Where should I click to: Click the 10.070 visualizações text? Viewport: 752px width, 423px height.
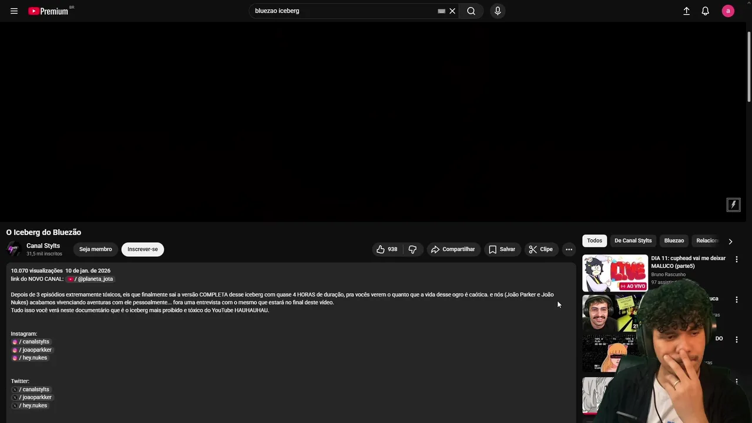[36, 271]
